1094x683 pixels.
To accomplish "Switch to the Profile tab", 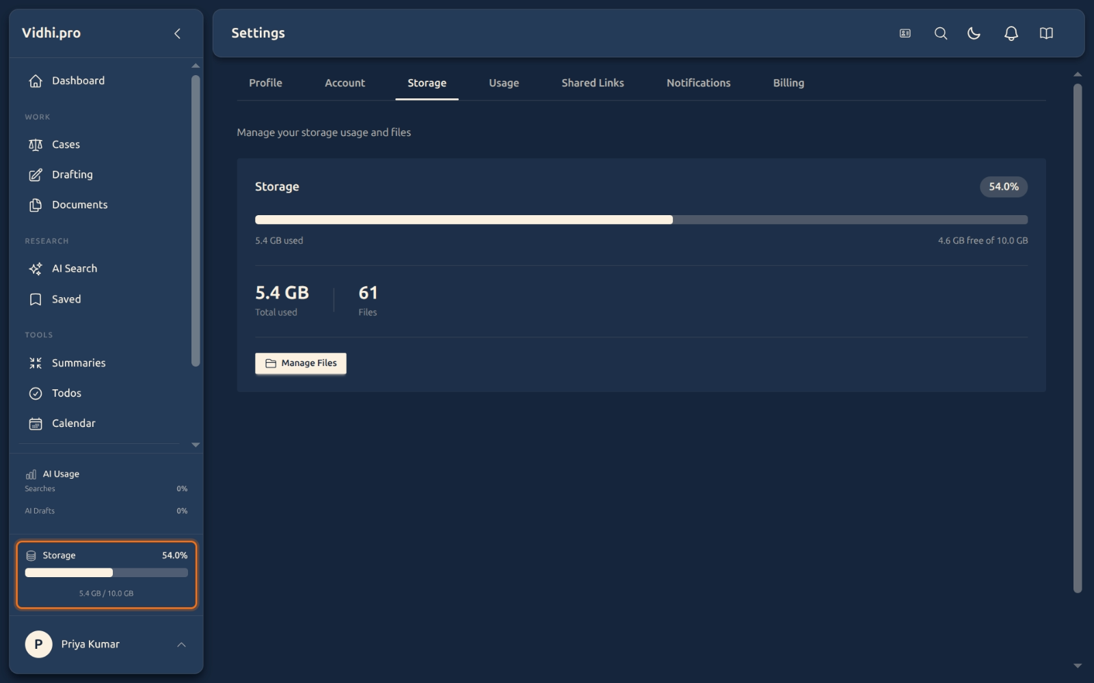I will (x=265, y=83).
